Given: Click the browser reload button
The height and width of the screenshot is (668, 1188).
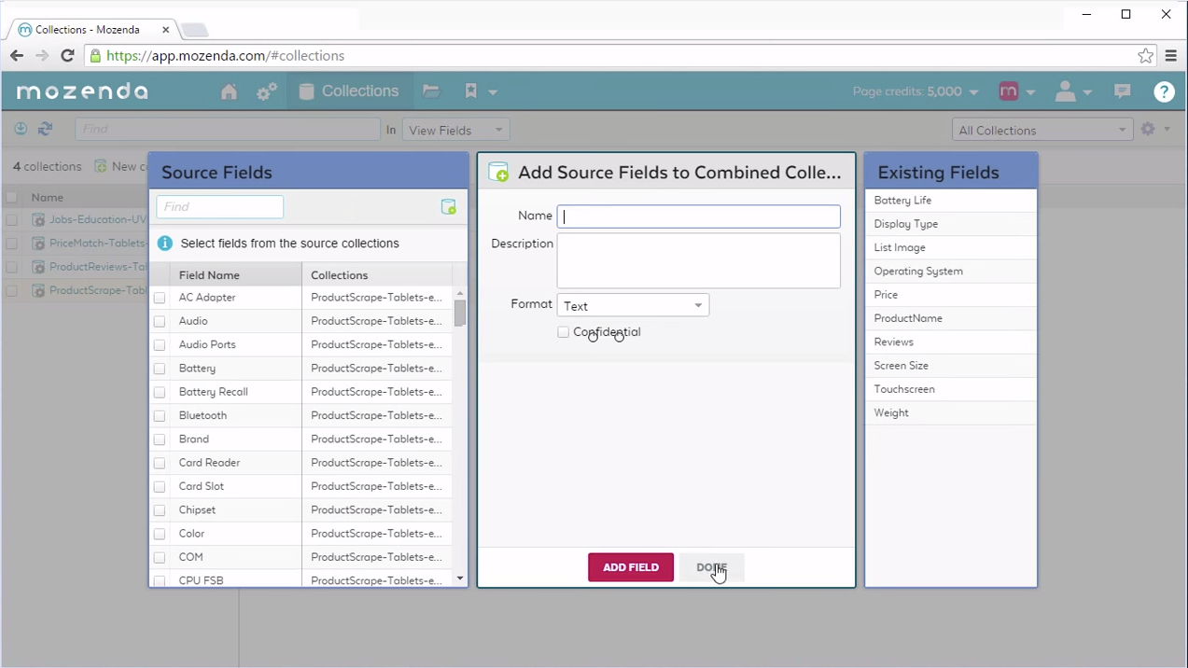Looking at the screenshot, I should 67,56.
